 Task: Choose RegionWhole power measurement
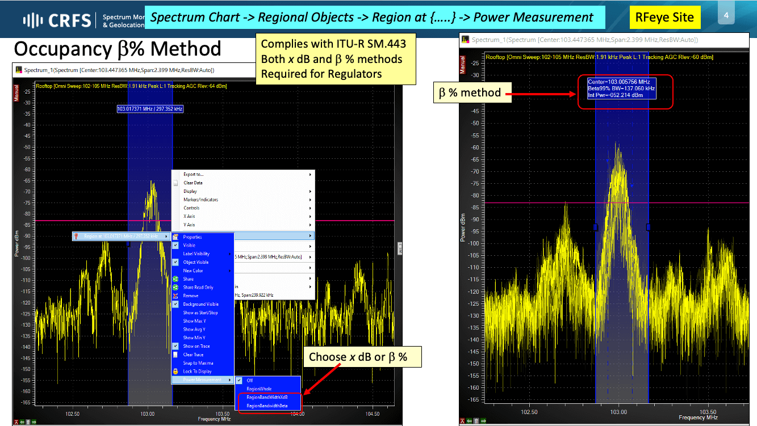pyautogui.click(x=268, y=389)
